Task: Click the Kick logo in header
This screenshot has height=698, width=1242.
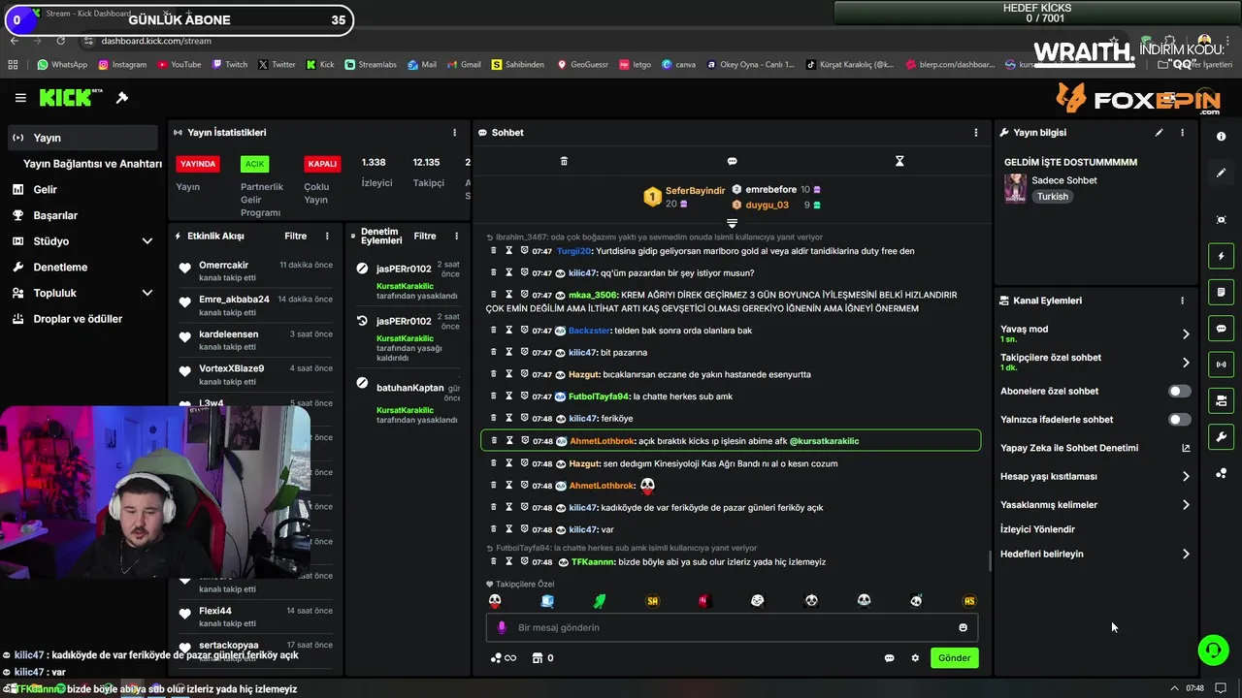Action: (70, 98)
